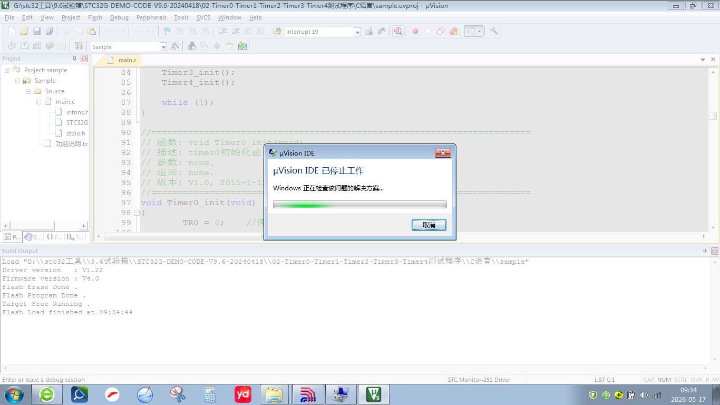Collapse the main.c file node
720x405 pixels.
coord(39,102)
